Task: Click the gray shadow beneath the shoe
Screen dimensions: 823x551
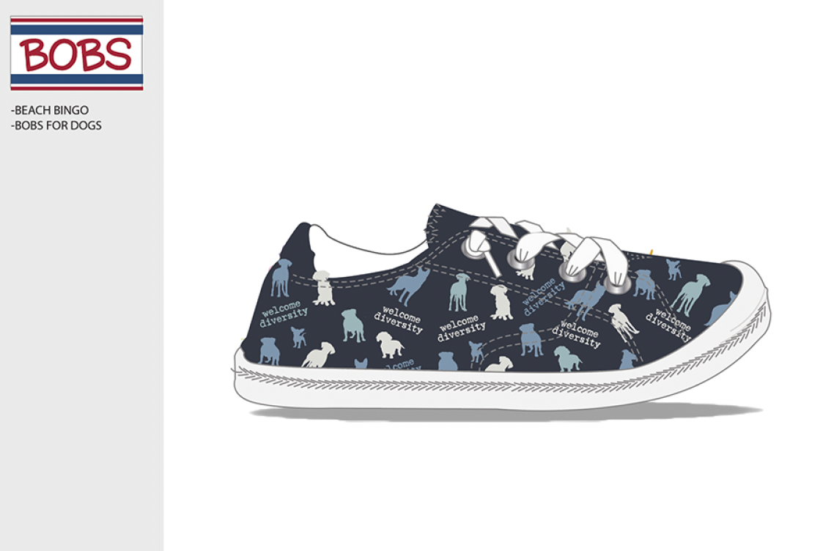Action: pyautogui.click(x=504, y=413)
